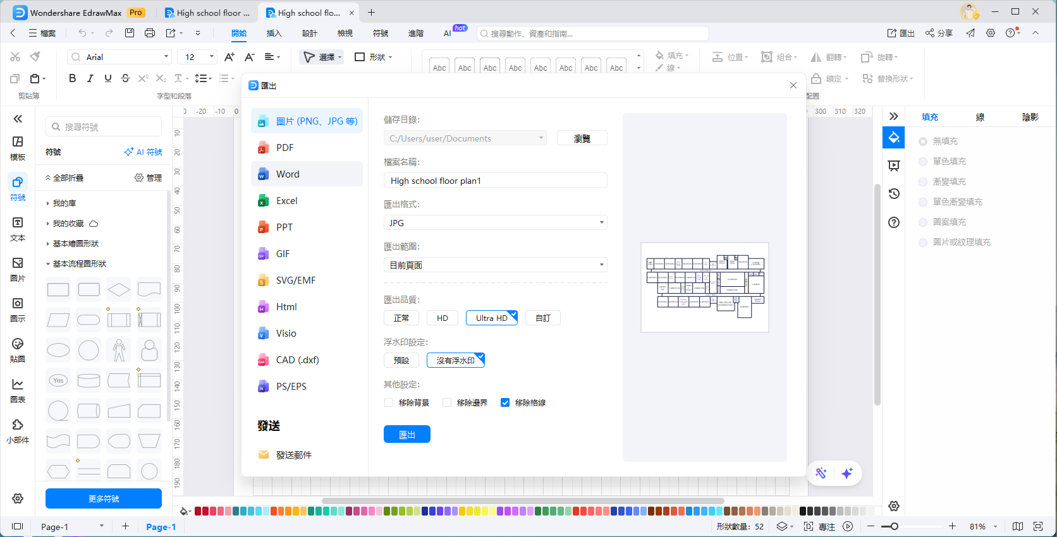Click the file name input field
The height and width of the screenshot is (537, 1057).
tap(495, 181)
